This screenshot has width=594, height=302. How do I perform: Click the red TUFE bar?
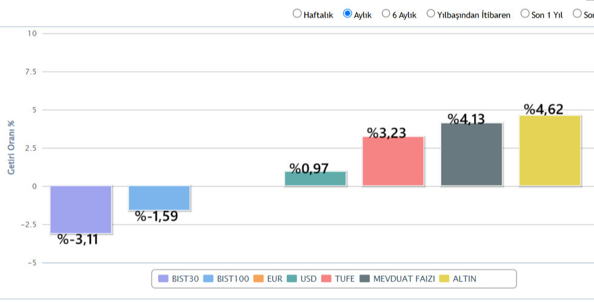393,161
